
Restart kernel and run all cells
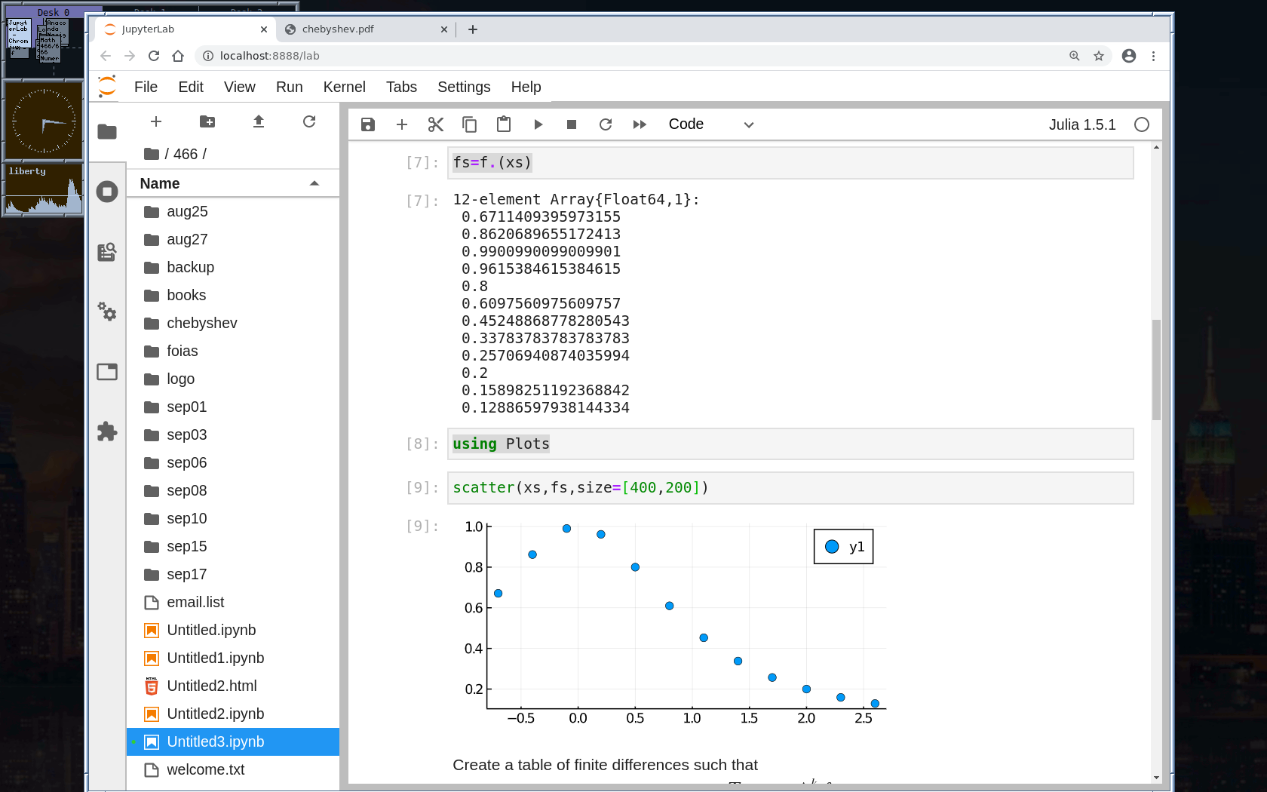click(640, 124)
